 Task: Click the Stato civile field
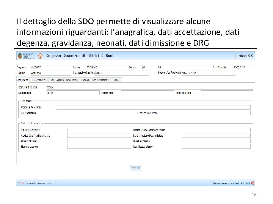coord(147,93)
